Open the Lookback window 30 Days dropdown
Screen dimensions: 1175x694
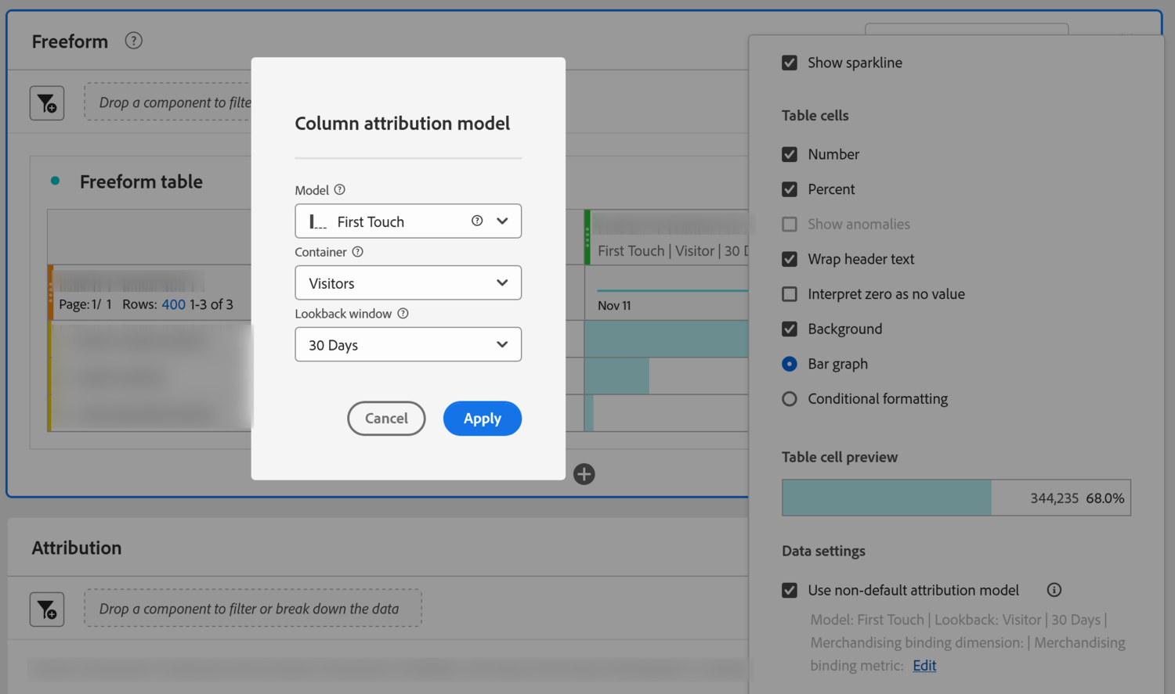click(x=408, y=344)
